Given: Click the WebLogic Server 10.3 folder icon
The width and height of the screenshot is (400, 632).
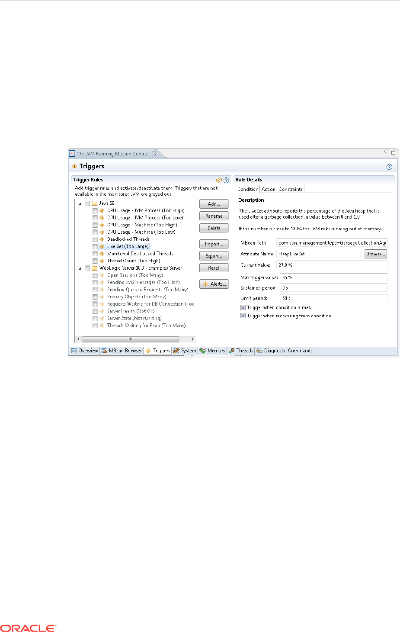Looking at the screenshot, I should [x=95, y=268].
